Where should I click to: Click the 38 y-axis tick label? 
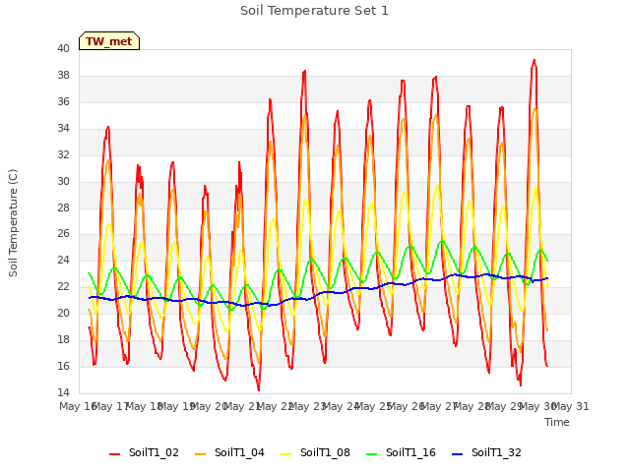click(x=63, y=75)
